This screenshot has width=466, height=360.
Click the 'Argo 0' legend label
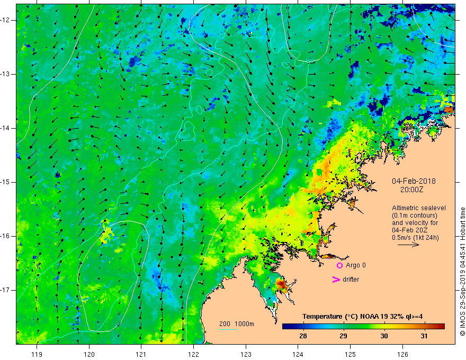coord(356,265)
